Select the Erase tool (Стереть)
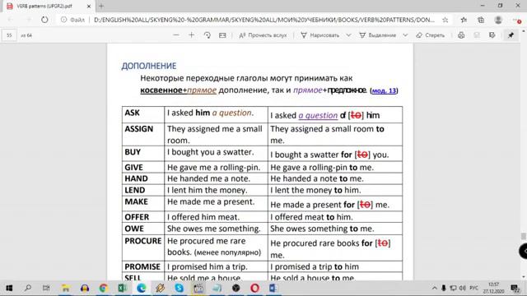This screenshot has width=527, height=296. pyautogui.click(x=430, y=35)
